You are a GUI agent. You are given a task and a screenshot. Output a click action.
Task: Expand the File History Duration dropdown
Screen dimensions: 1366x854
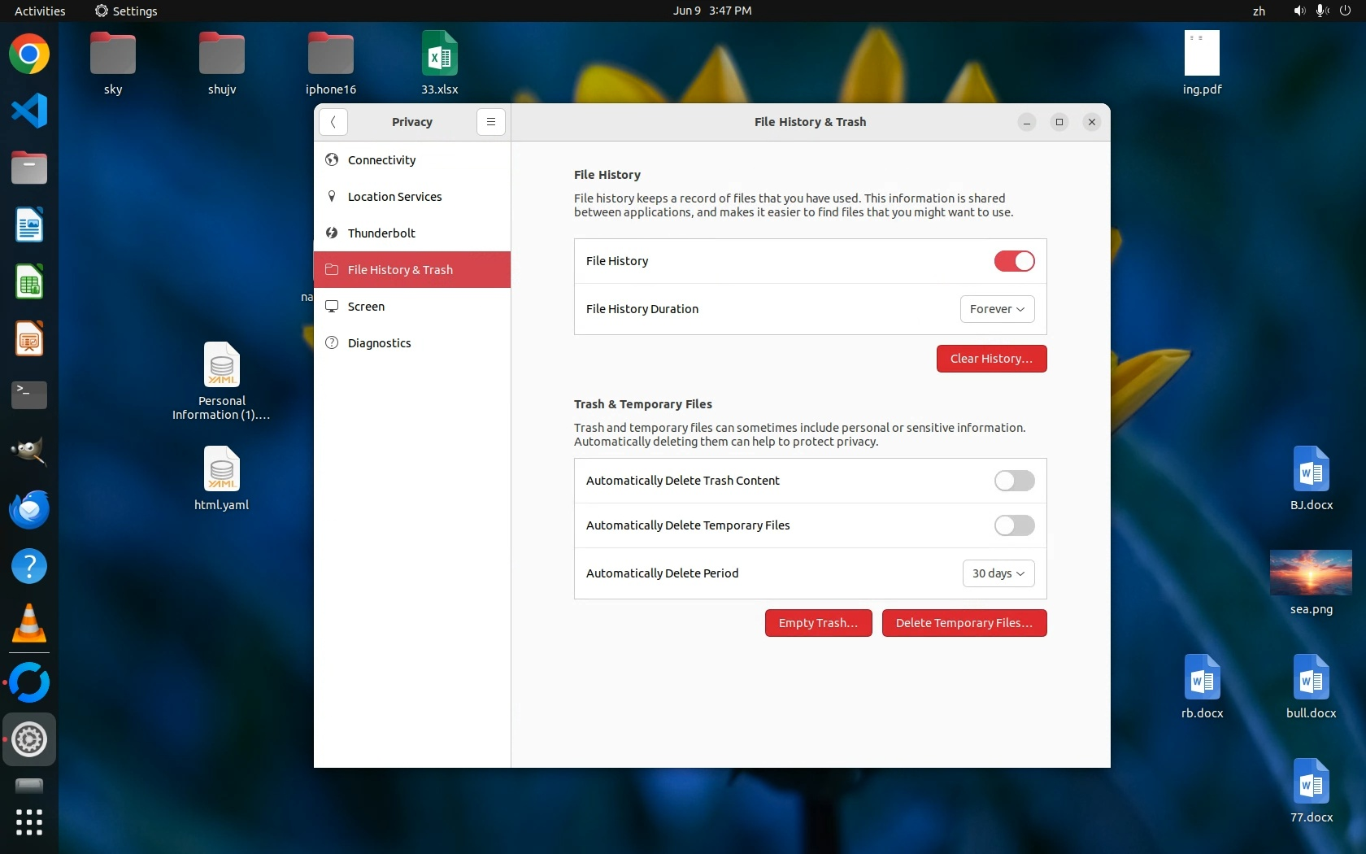997,309
